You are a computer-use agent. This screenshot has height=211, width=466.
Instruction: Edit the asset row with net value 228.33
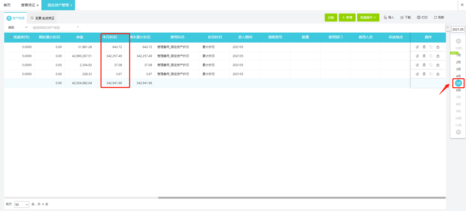tap(417, 74)
